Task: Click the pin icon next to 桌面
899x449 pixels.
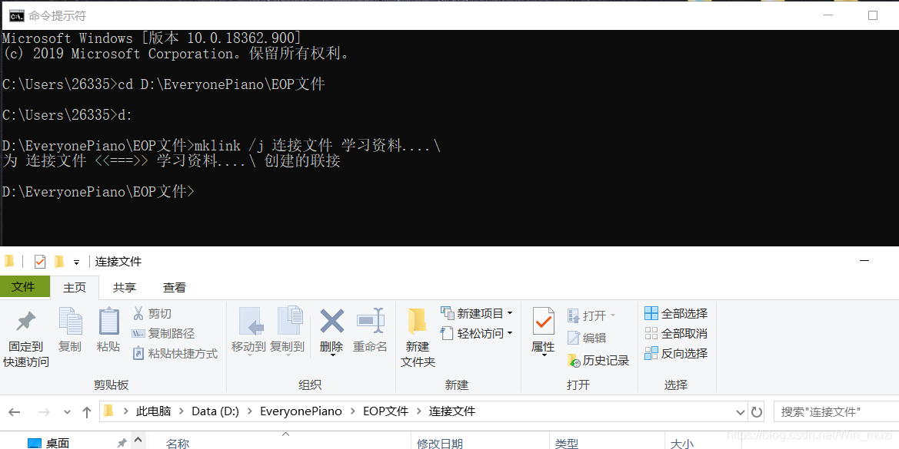Action: coord(122,443)
